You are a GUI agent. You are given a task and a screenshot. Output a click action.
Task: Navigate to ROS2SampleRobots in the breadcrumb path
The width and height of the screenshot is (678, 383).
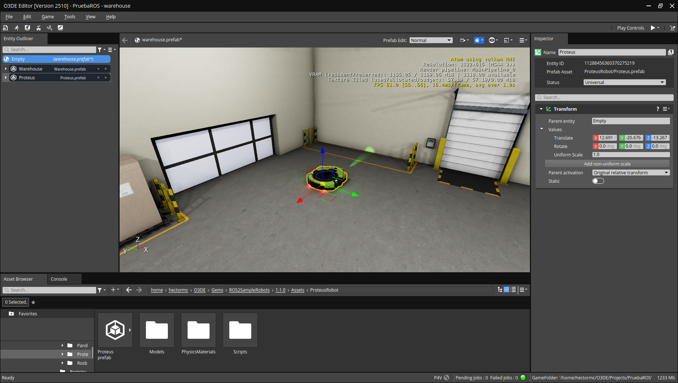point(249,290)
